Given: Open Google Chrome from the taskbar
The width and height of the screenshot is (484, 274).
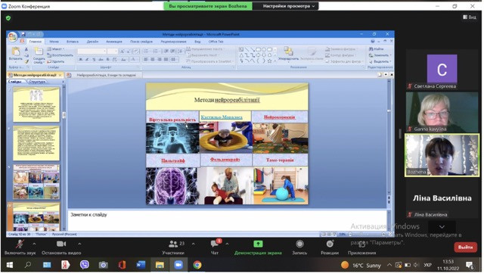Looking at the screenshot, I should [197, 265].
